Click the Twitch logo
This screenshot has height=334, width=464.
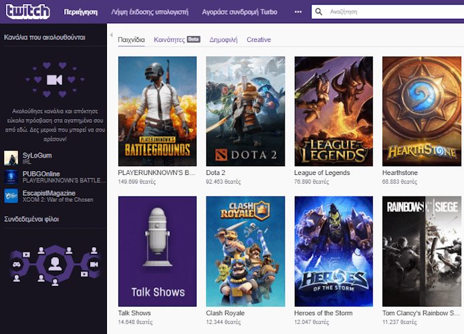[27, 11]
